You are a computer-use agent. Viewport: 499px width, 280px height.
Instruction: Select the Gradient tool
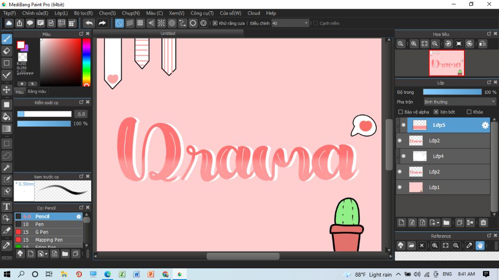coord(7,128)
